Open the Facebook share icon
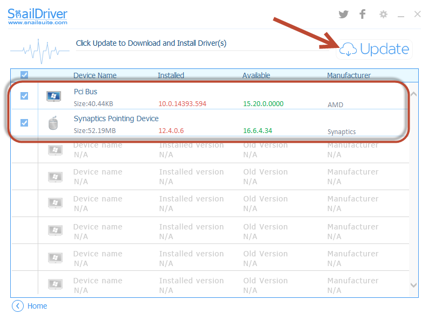Viewport: 429px width, 321px height. click(363, 15)
